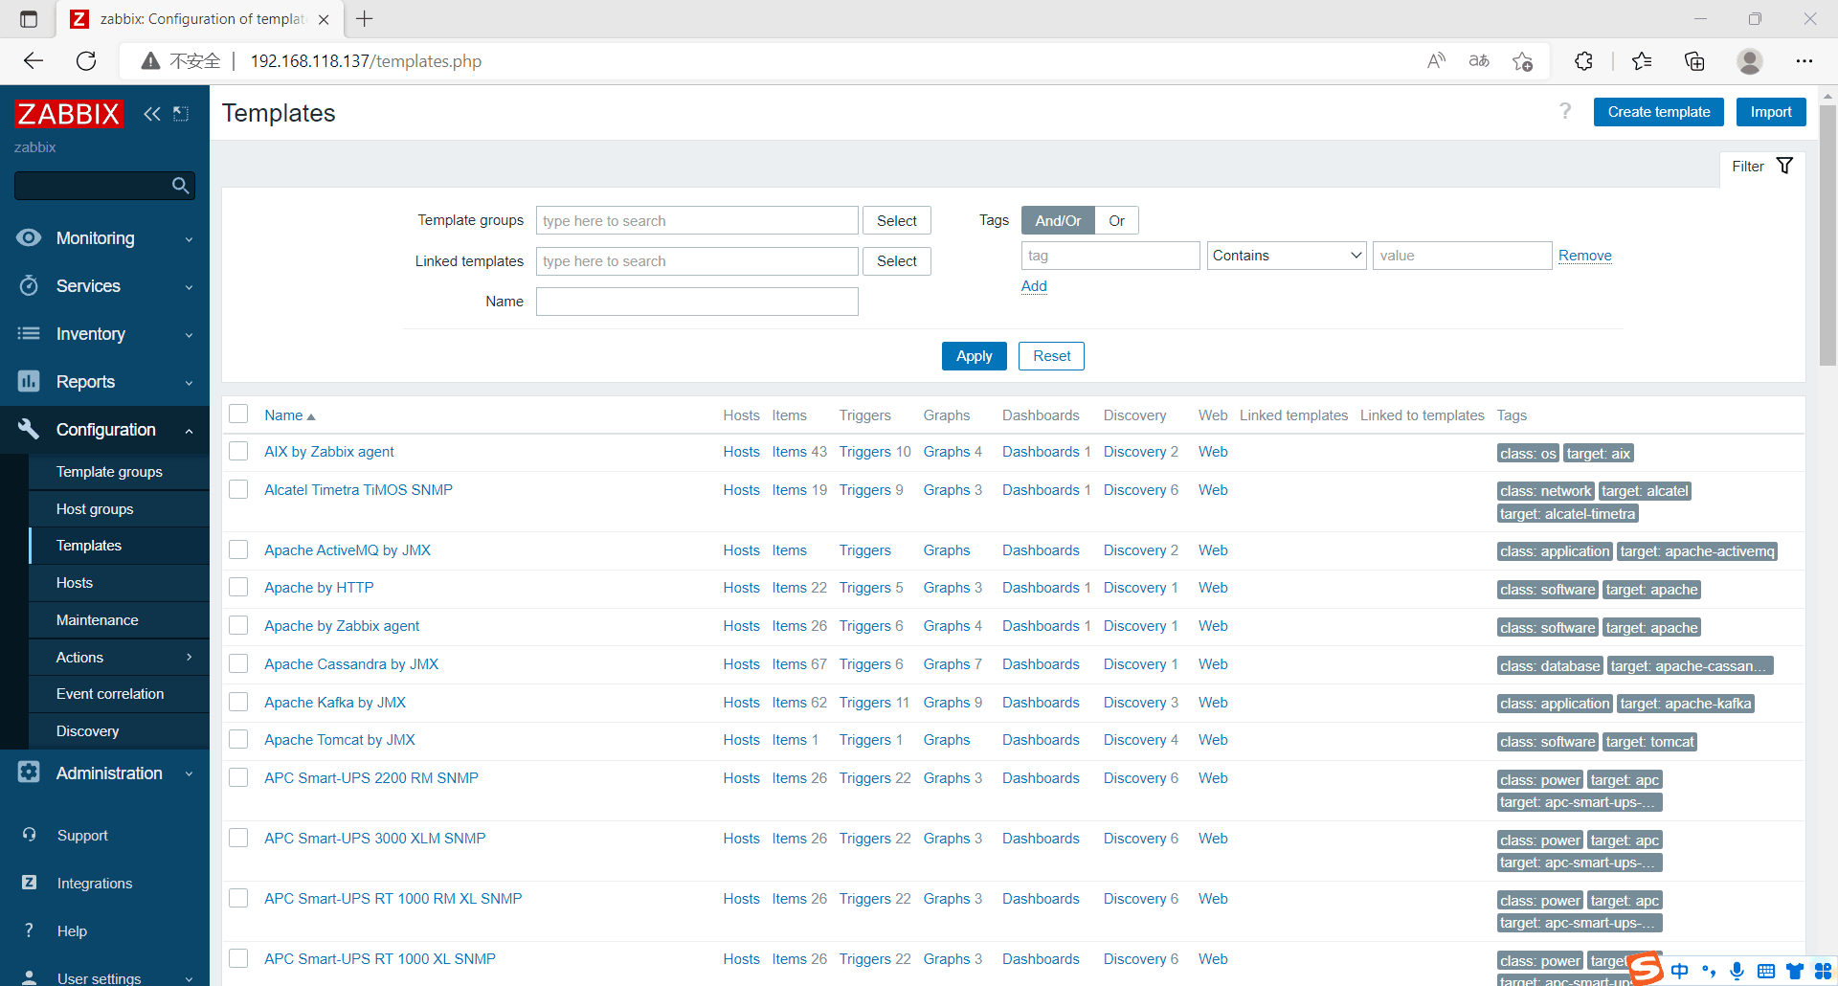
Task: Click the Apply filter button
Action: 974,356
